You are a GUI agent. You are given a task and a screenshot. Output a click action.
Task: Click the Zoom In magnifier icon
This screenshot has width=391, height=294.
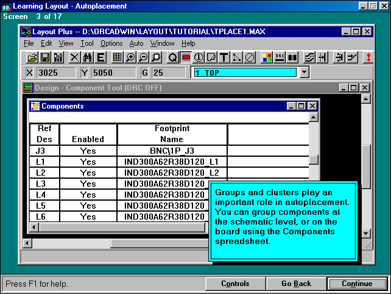coord(130,57)
